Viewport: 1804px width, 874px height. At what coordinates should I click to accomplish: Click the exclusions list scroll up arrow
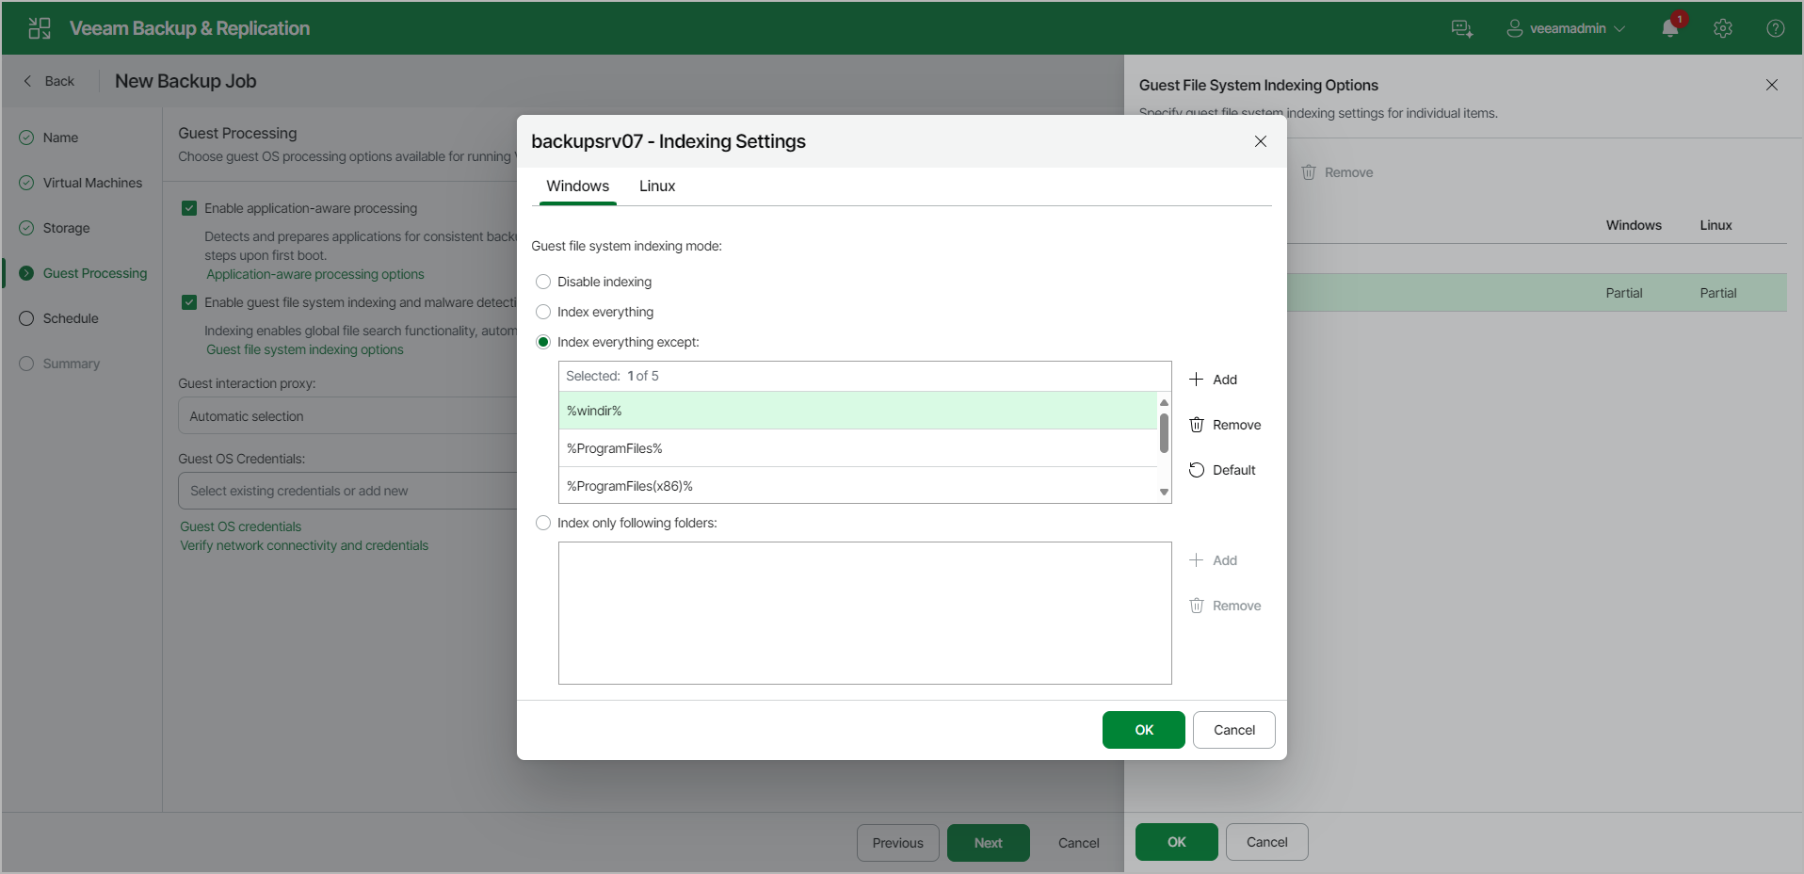tap(1165, 402)
